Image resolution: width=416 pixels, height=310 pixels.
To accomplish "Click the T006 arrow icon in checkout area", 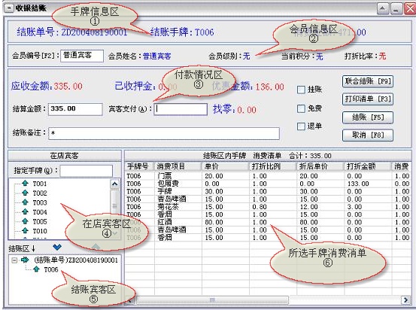I will [37, 269].
